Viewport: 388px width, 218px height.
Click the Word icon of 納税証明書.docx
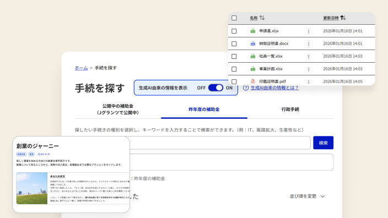click(252, 43)
